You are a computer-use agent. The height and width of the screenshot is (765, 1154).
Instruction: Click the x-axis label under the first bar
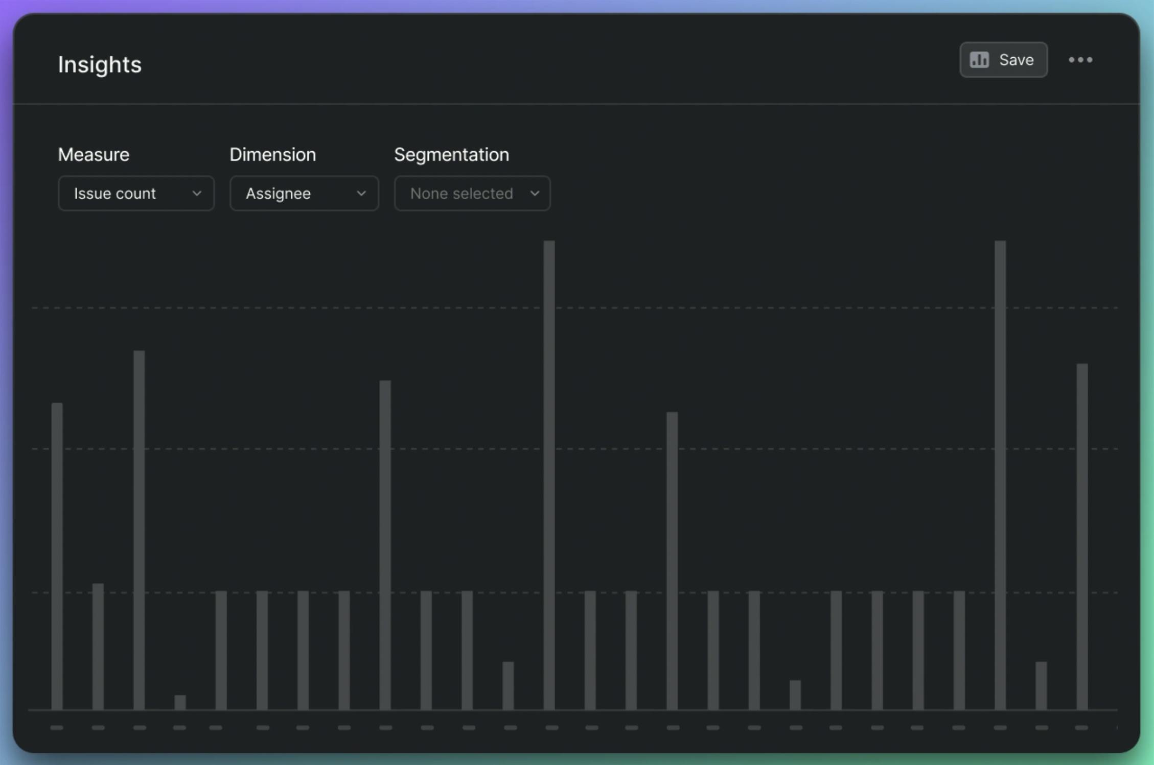pos(57,728)
